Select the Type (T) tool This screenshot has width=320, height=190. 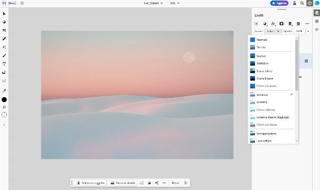click(x=4, y=64)
